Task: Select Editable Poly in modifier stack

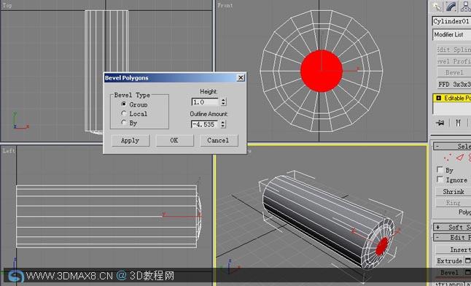Action: 452,98
